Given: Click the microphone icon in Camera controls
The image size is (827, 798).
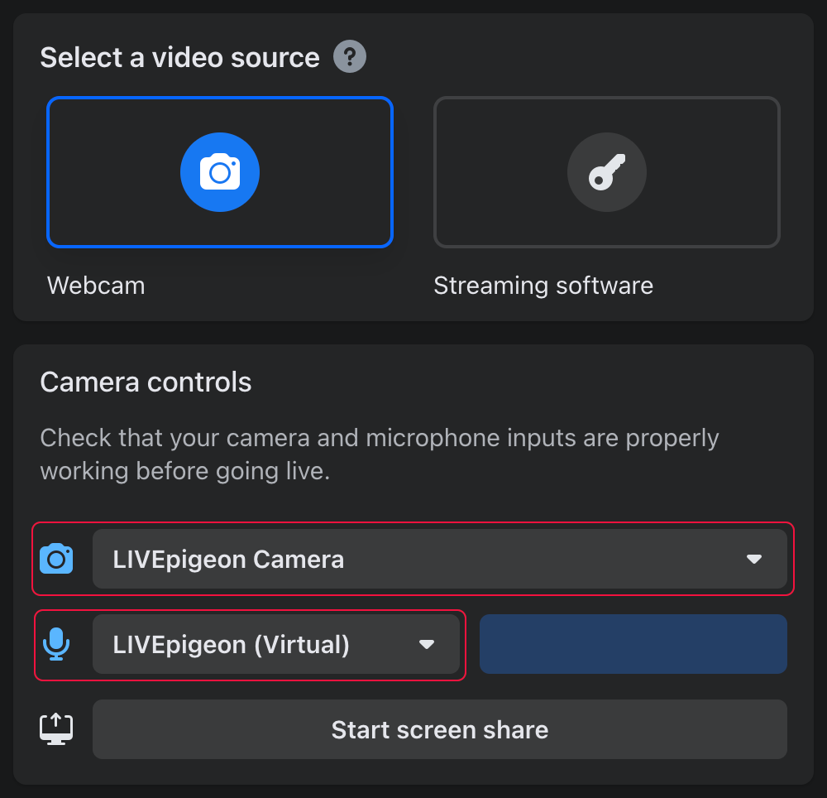Looking at the screenshot, I should pyautogui.click(x=56, y=644).
